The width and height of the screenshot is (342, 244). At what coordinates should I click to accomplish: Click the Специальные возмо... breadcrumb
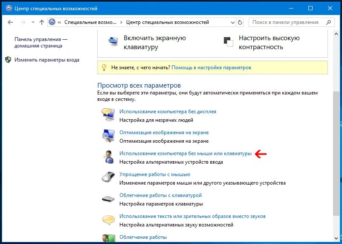coord(90,22)
